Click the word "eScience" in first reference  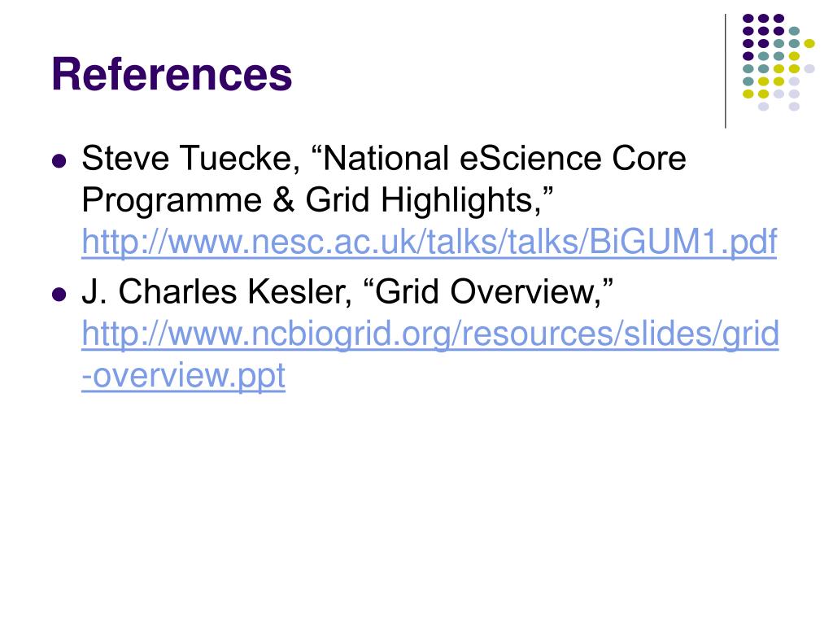pyautogui.click(x=530, y=159)
